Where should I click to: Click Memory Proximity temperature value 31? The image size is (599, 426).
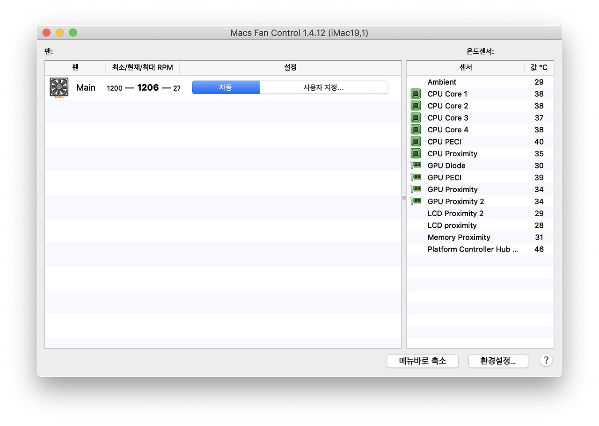(539, 237)
